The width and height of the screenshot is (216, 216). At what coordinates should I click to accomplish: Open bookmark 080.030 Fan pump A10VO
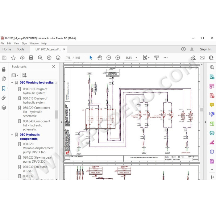35,169
